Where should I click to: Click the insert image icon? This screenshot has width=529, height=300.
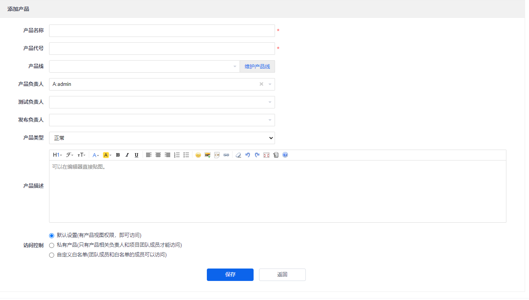pos(208,155)
